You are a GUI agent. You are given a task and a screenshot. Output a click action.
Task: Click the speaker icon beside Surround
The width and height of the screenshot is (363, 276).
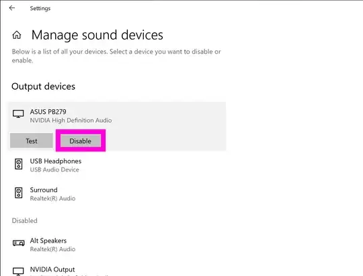point(19,193)
